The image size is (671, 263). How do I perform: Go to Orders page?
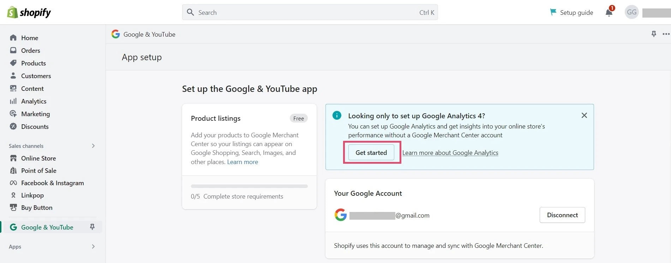click(x=30, y=50)
